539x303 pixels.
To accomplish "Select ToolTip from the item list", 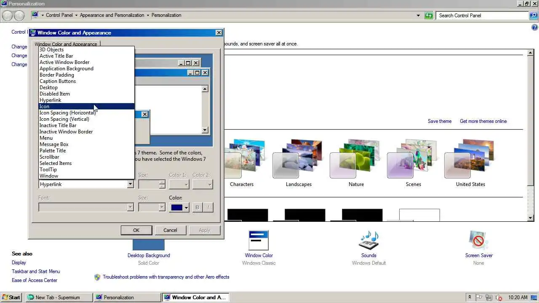I will click(x=86, y=170).
